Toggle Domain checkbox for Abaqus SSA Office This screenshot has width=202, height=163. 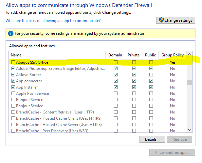pos(116,62)
